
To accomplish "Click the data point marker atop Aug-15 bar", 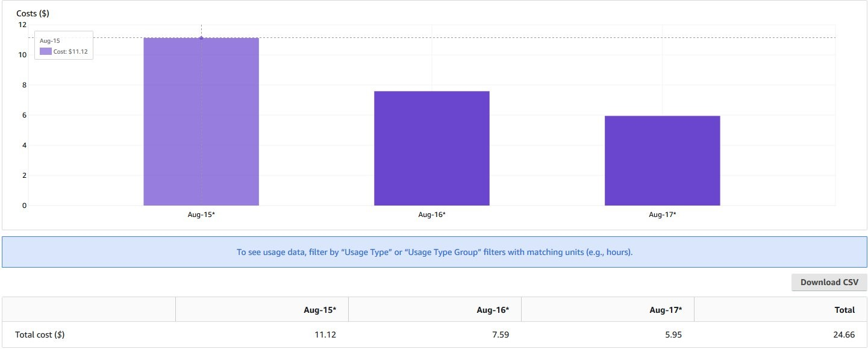I will [201, 38].
